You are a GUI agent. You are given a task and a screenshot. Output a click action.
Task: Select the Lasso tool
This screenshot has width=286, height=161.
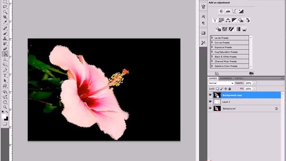tap(5, 7)
